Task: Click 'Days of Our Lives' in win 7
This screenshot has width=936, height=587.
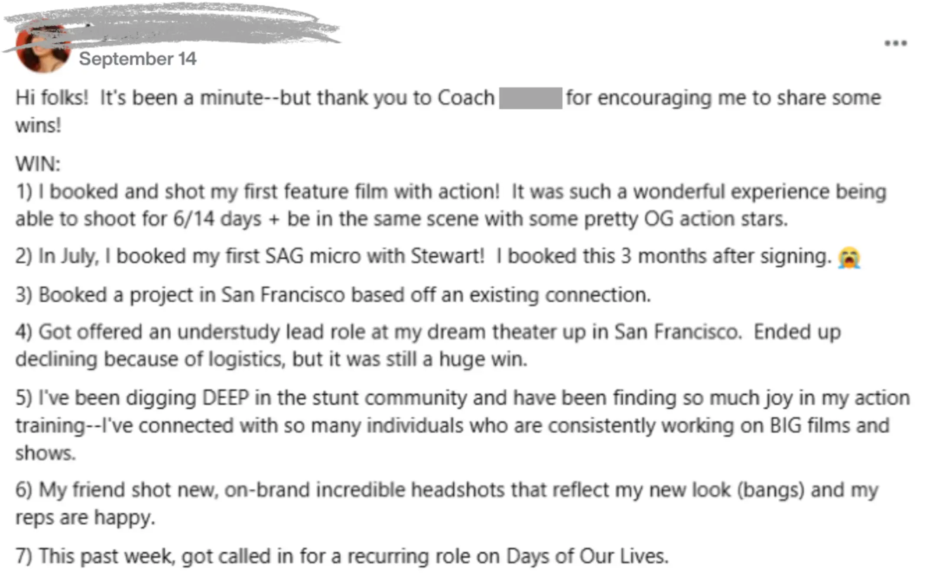Action: (587, 556)
